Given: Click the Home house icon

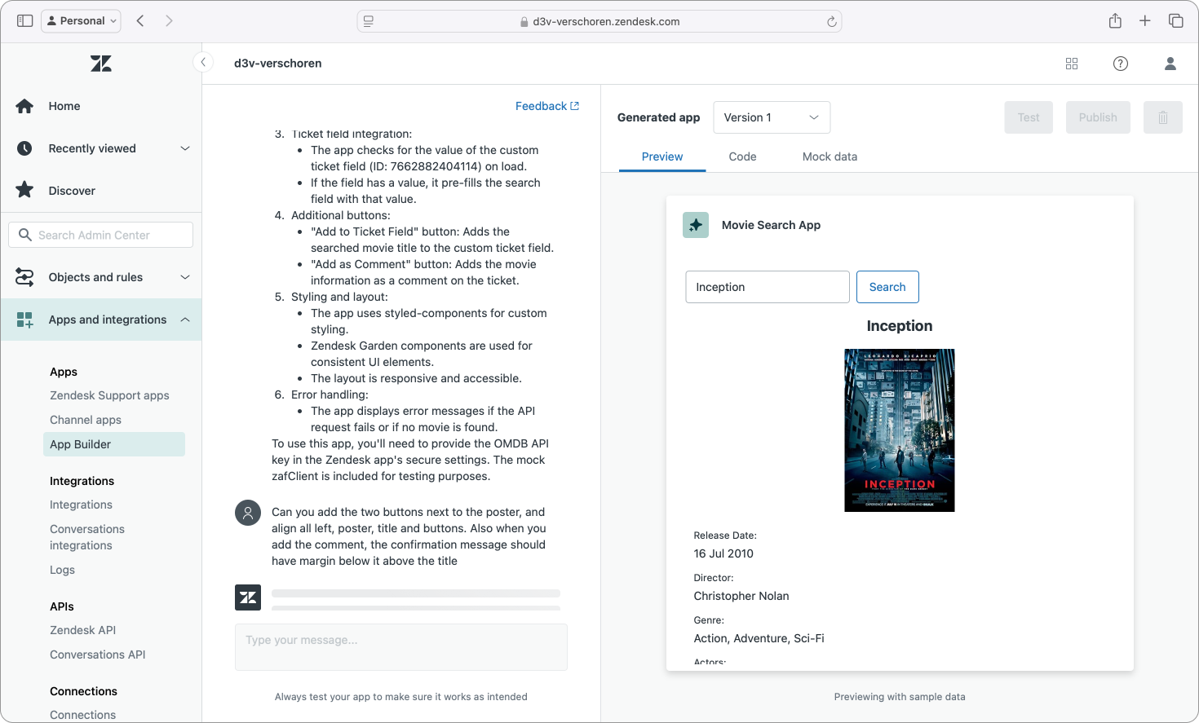Looking at the screenshot, I should 24,106.
